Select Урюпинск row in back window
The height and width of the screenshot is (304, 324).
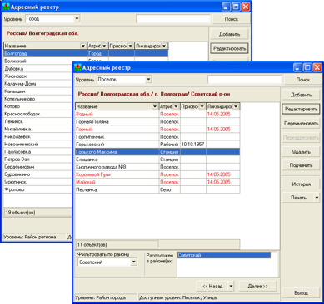[37, 182]
